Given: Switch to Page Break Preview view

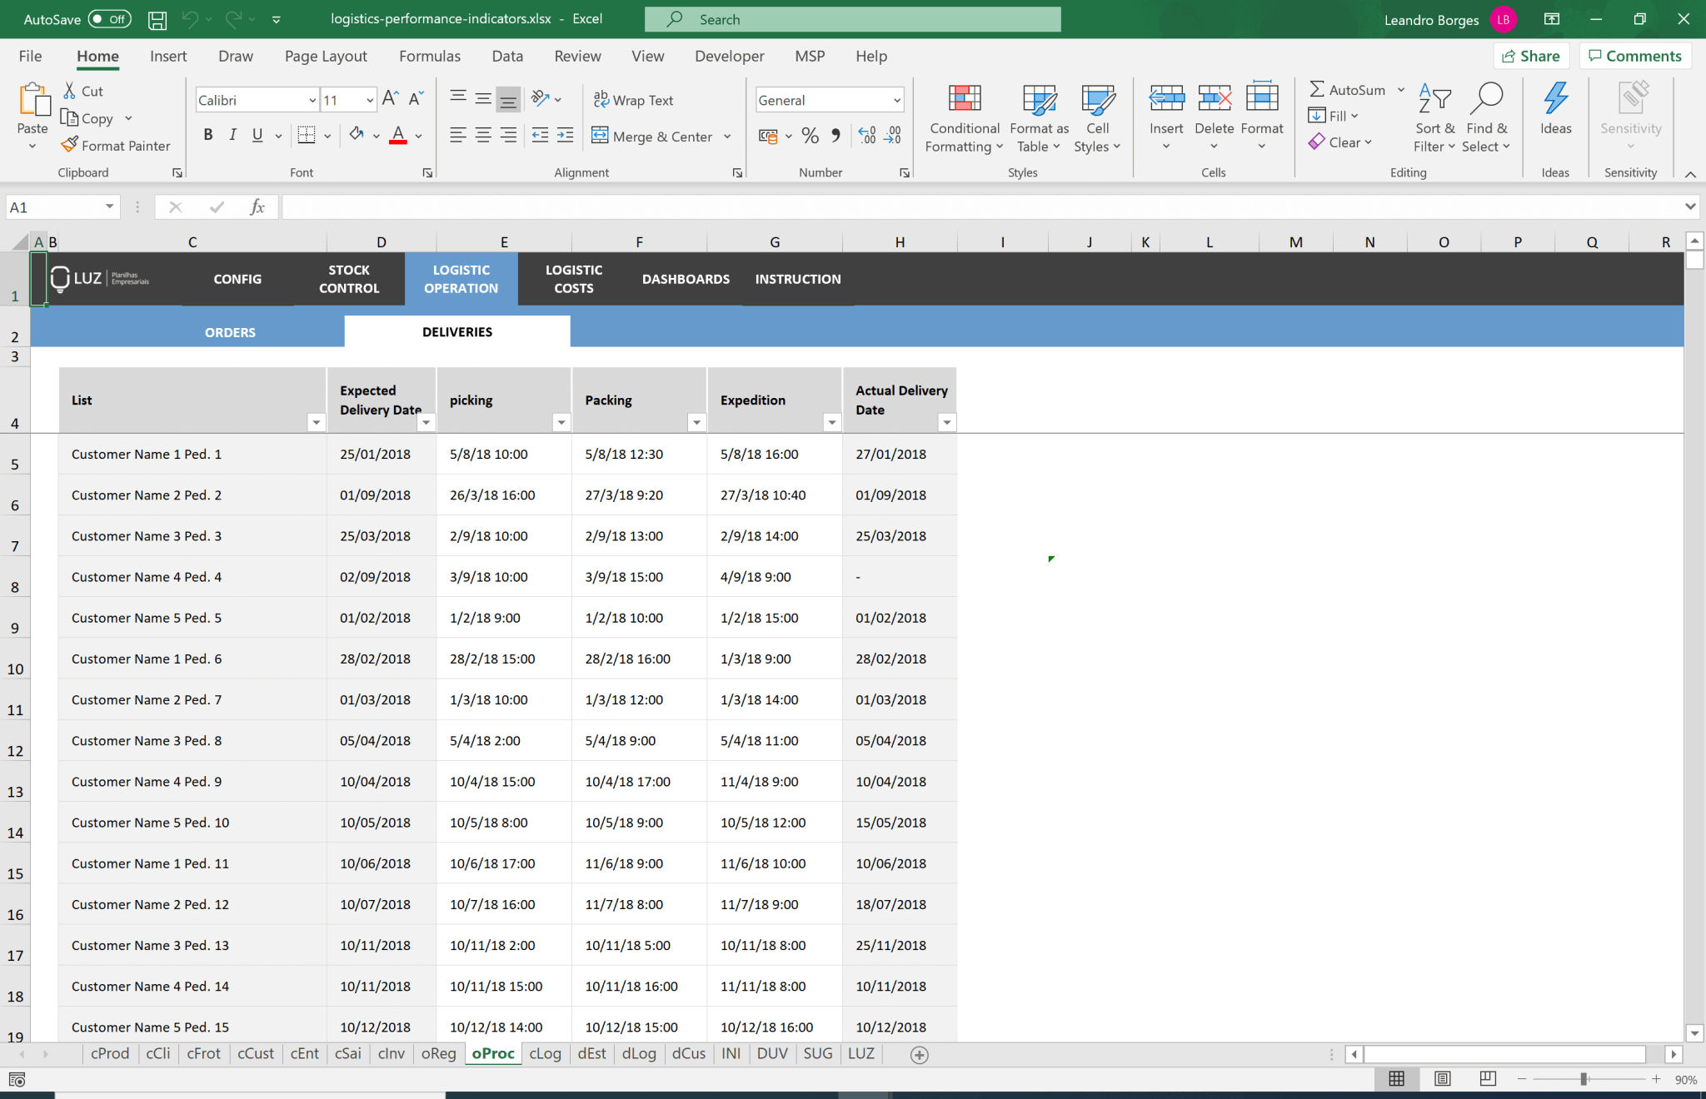Looking at the screenshot, I should pyautogui.click(x=1487, y=1078).
